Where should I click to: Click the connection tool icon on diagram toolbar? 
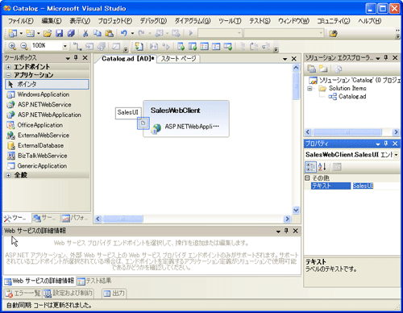77,46
